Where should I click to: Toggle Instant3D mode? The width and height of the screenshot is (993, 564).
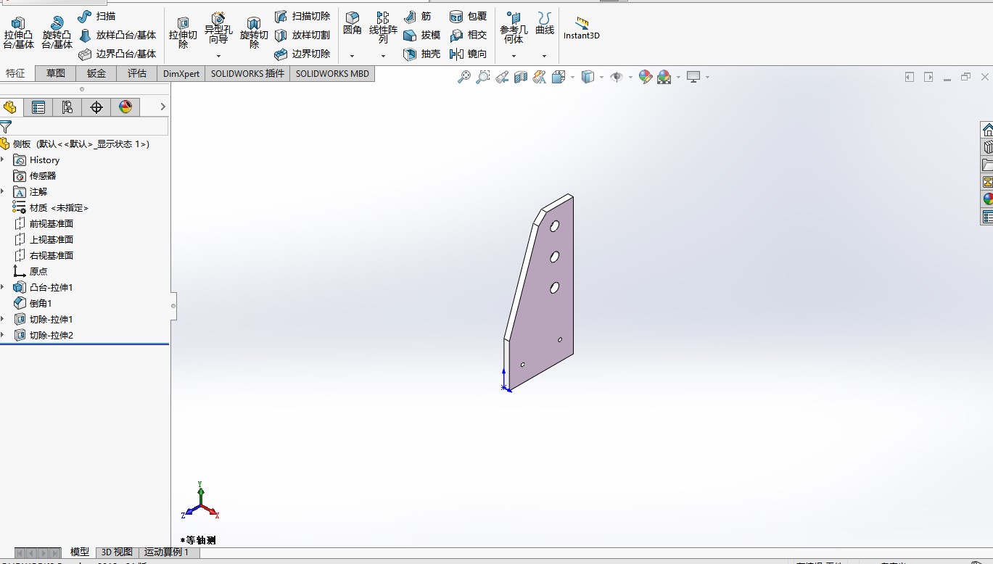[x=582, y=28]
